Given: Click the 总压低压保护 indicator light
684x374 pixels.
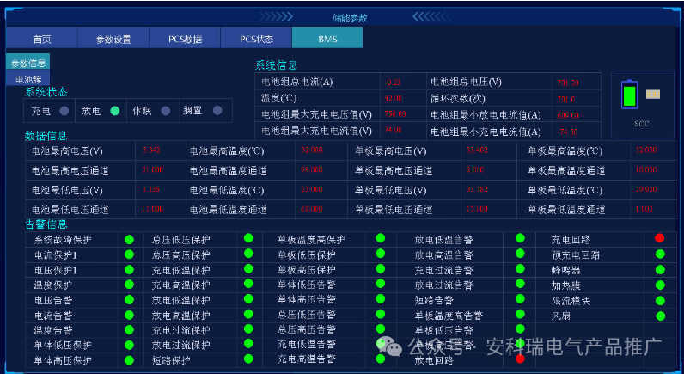Looking at the screenshot, I should pyautogui.click(x=248, y=238).
